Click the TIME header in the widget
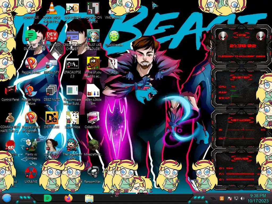The width and height of the screenshot is (272, 204). tap(241, 35)
